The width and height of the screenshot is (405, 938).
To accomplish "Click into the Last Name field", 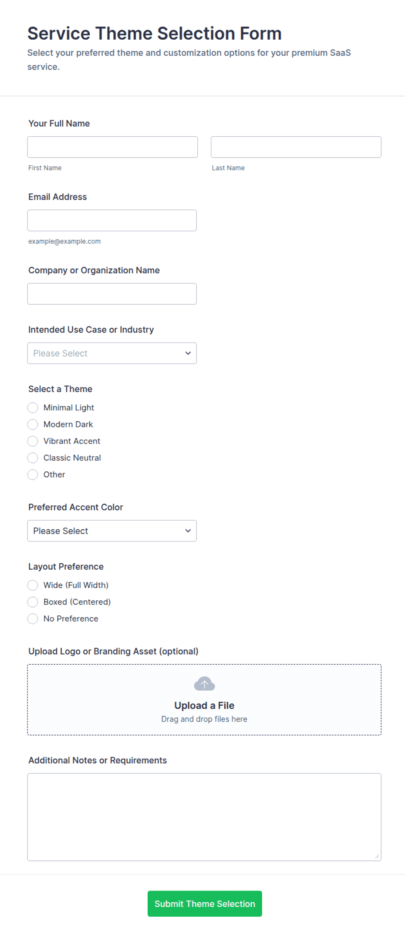I will [296, 147].
